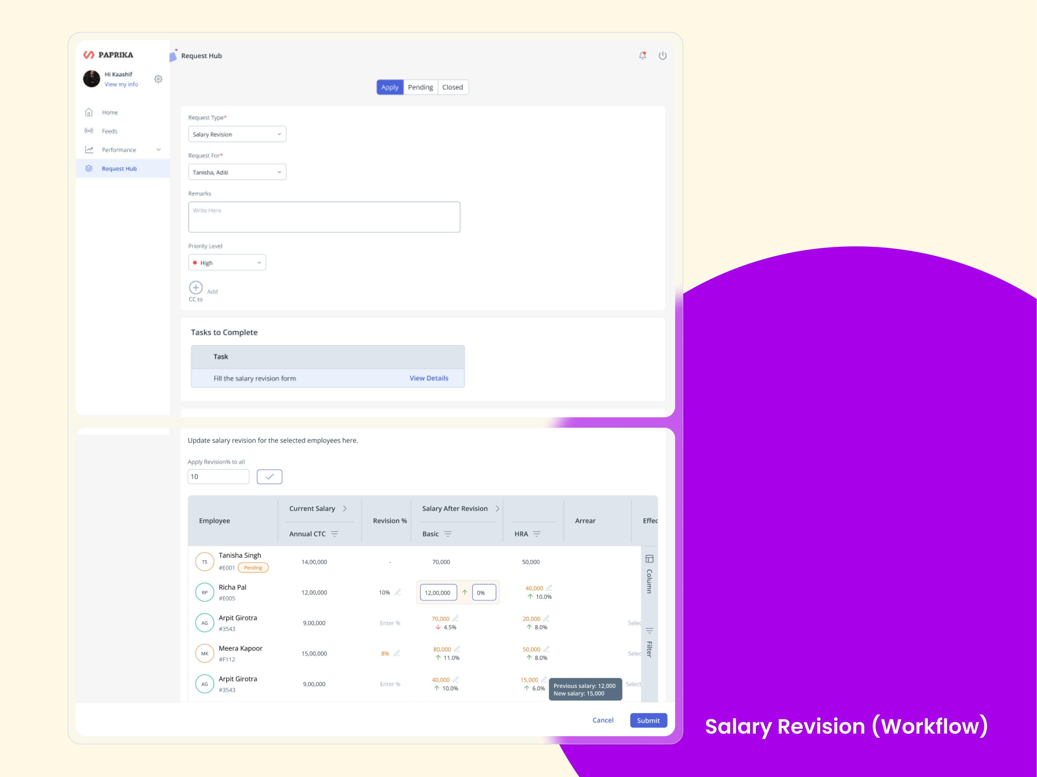Open the Annual CTC filter icon
1037x777 pixels.
(334, 534)
